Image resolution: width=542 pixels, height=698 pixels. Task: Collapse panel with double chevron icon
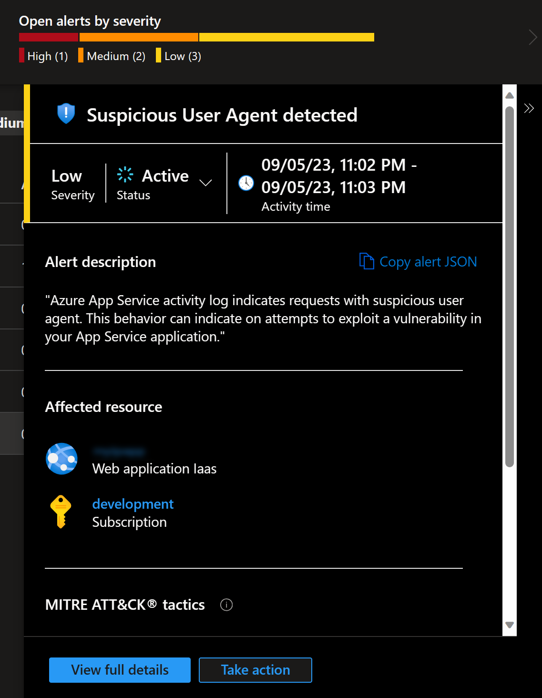click(529, 108)
